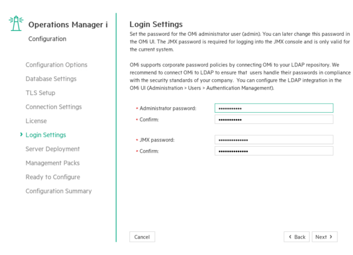This screenshot has width=353, height=255.
Task: Click the Configuration subtitle text
Action: pos(47,39)
